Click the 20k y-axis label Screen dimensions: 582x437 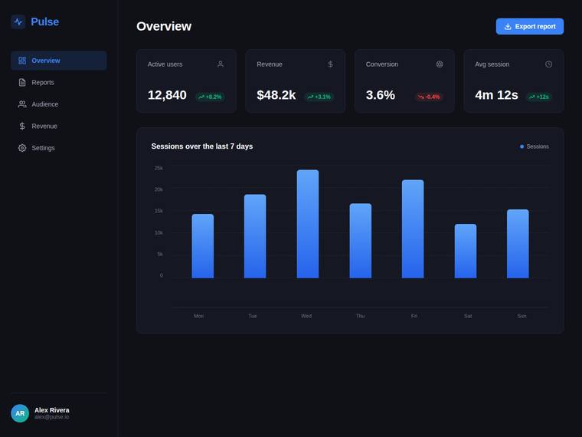coord(159,189)
